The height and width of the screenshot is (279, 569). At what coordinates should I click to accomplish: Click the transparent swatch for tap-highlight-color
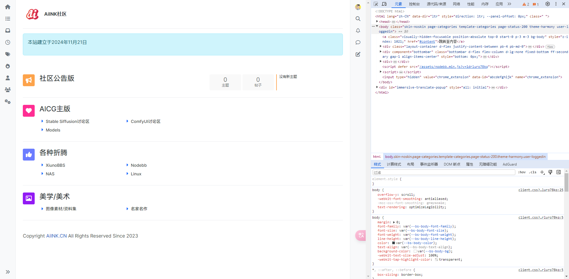[437, 259]
